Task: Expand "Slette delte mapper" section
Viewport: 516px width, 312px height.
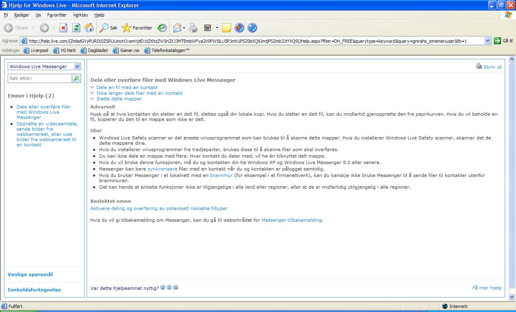Action: point(119,99)
